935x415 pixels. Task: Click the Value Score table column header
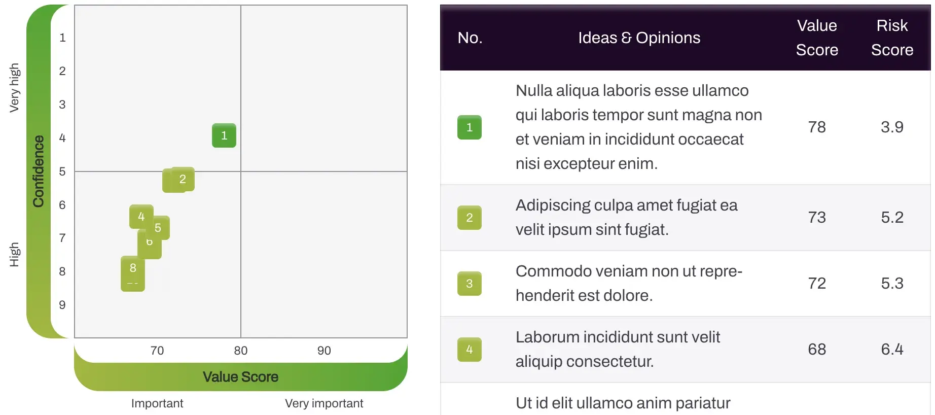[816, 38]
